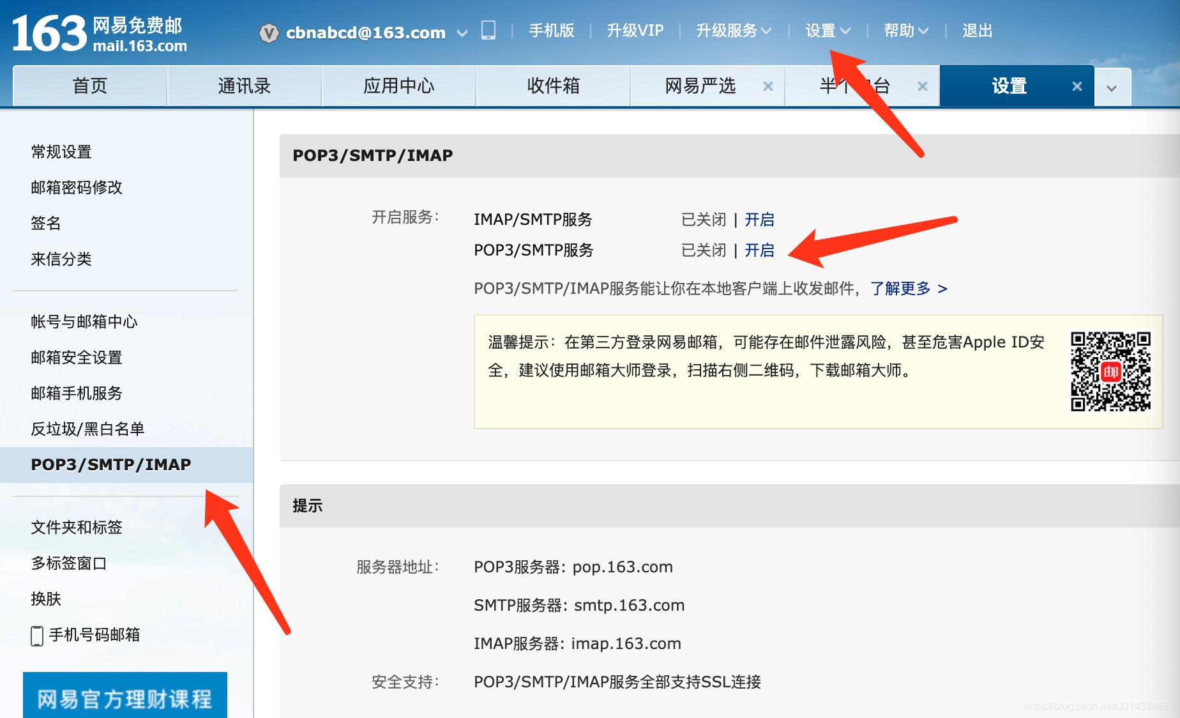Open the 收件箱 tab
The image size is (1180, 718).
coord(554,86)
